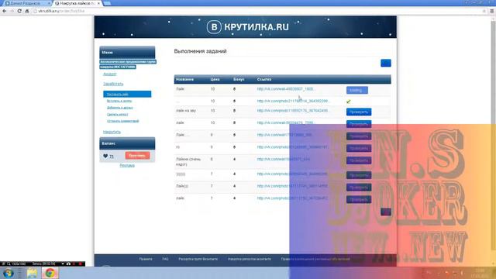Open the link in лайк на аву row

[x=293, y=111]
